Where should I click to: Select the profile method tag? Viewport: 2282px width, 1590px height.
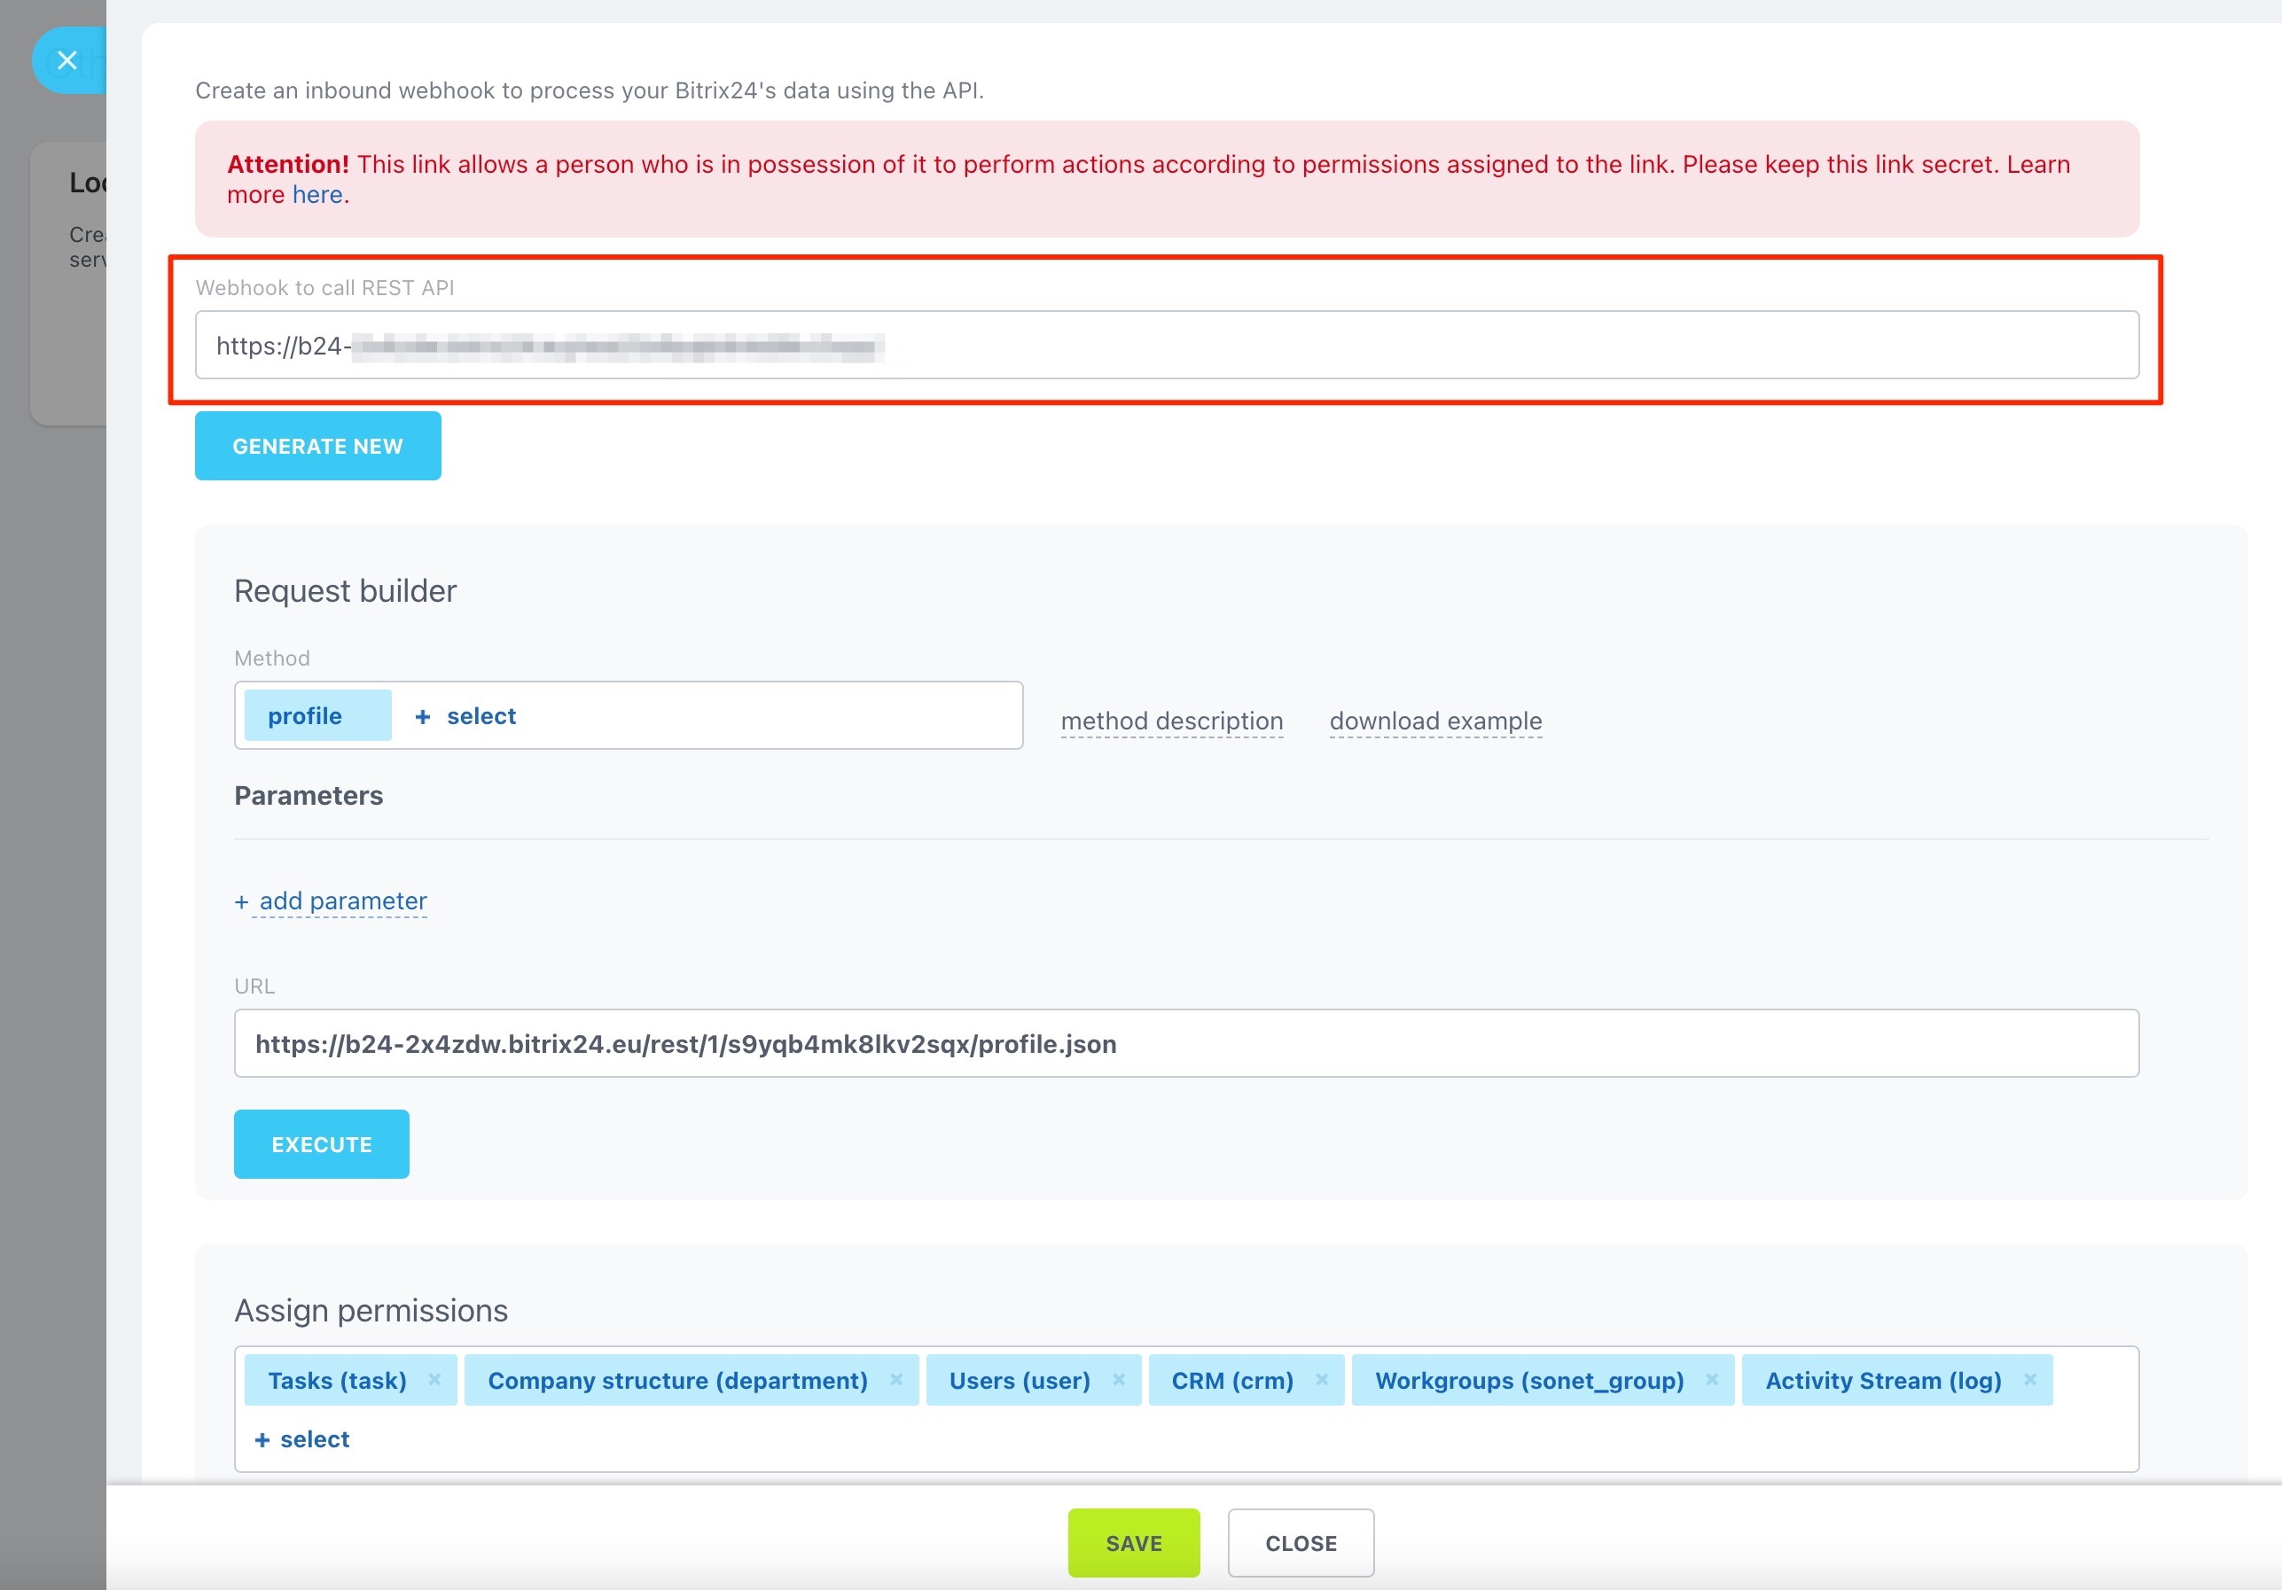(305, 715)
